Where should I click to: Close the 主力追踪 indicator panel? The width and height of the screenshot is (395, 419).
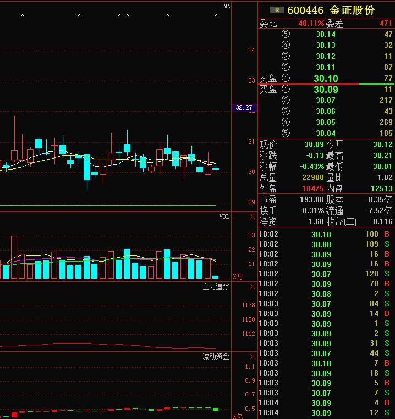click(253, 286)
